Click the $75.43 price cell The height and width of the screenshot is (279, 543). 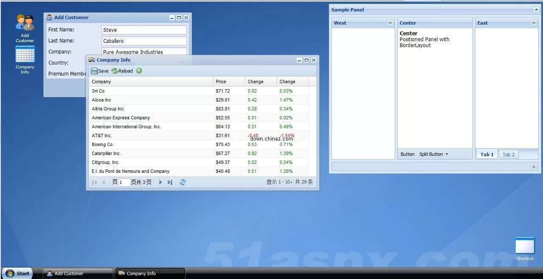pyautogui.click(x=229, y=144)
